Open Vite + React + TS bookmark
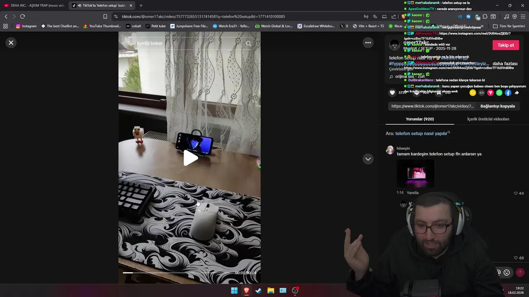The width and height of the screenshot is (529, 297). click(368, 26)
